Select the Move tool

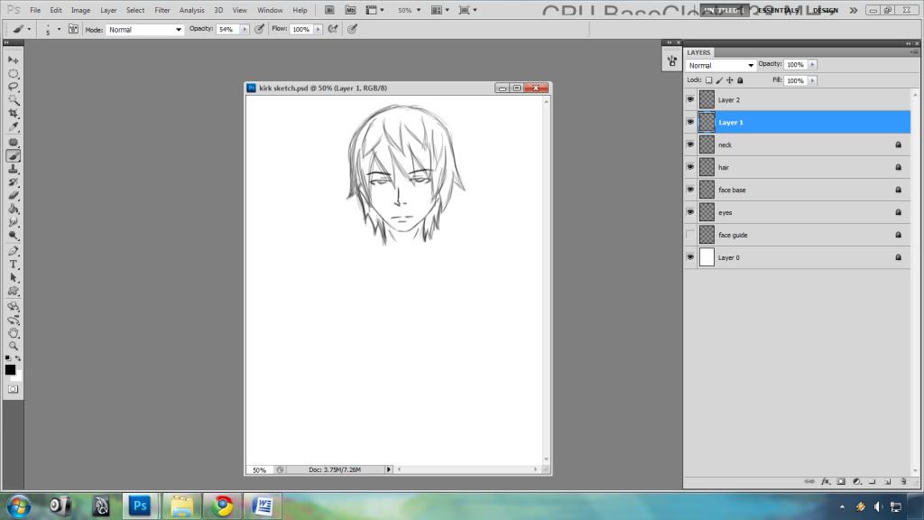tap(14, 60)
